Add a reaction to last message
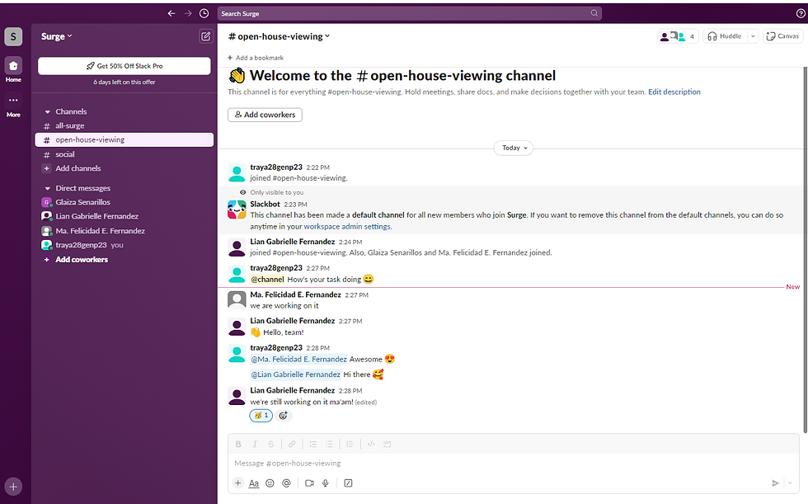The height and width of the screenshot is (504, 808). tap(283, 416)
